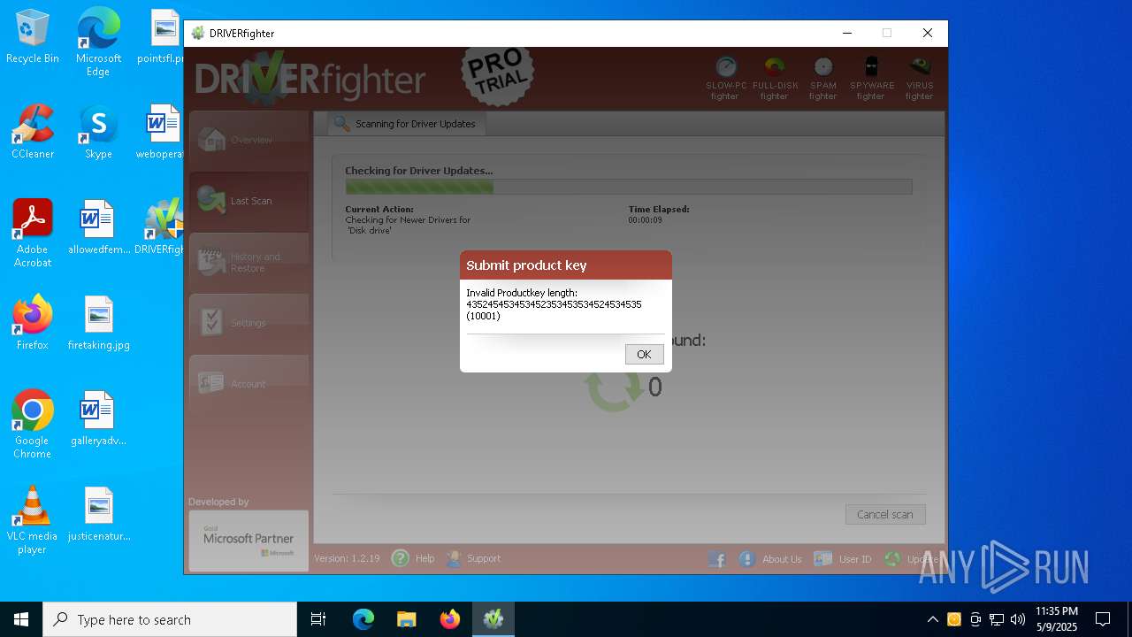Screen dimensions: 1132x637
Task: Open Firefox desktop shortcut
Action: coord(33,323)
